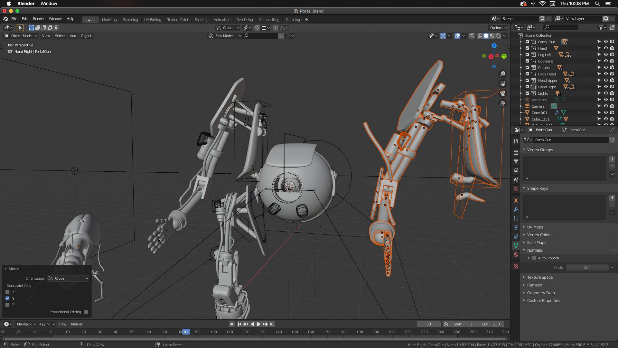Open the Texture properties tab
618x348 pixels.
pyautogui.click(x=516, y=266)
